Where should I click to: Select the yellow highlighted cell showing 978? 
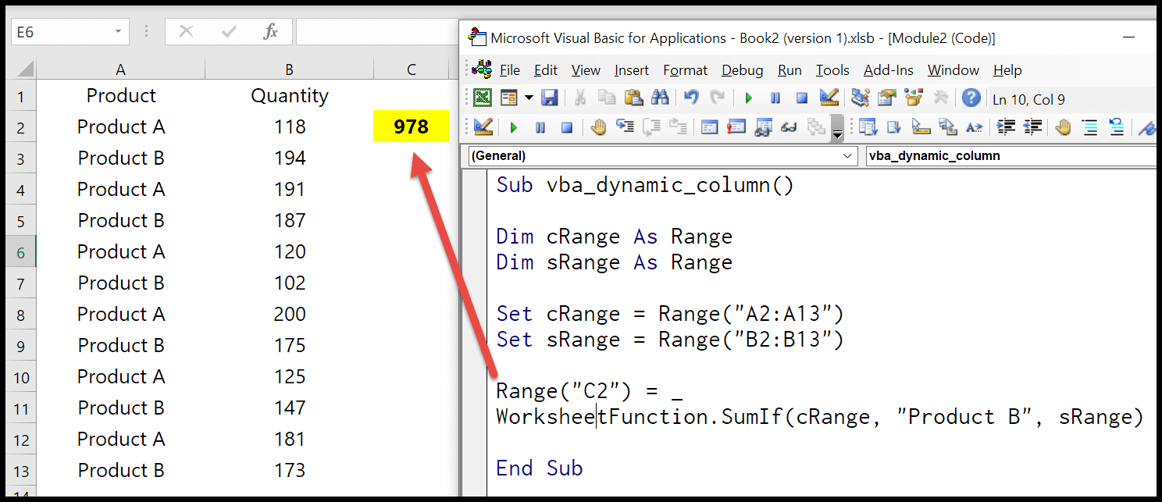[412, 126]
